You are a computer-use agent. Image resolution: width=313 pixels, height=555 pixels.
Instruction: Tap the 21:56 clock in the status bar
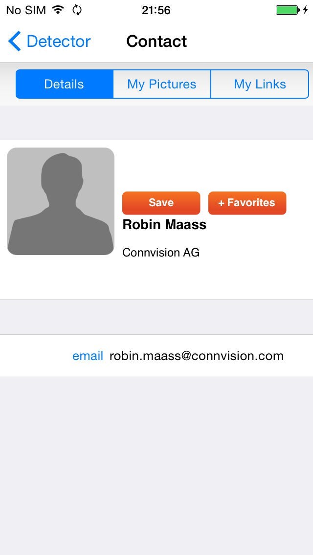[x=156, y=10]
